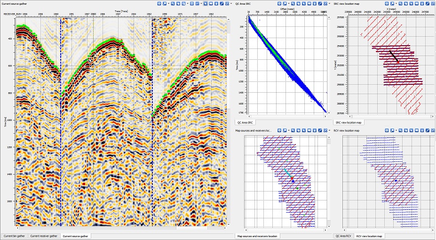
Task: Open view dropdown arrow in QC Area SRC toolbar
Action: tap(289, 4)
